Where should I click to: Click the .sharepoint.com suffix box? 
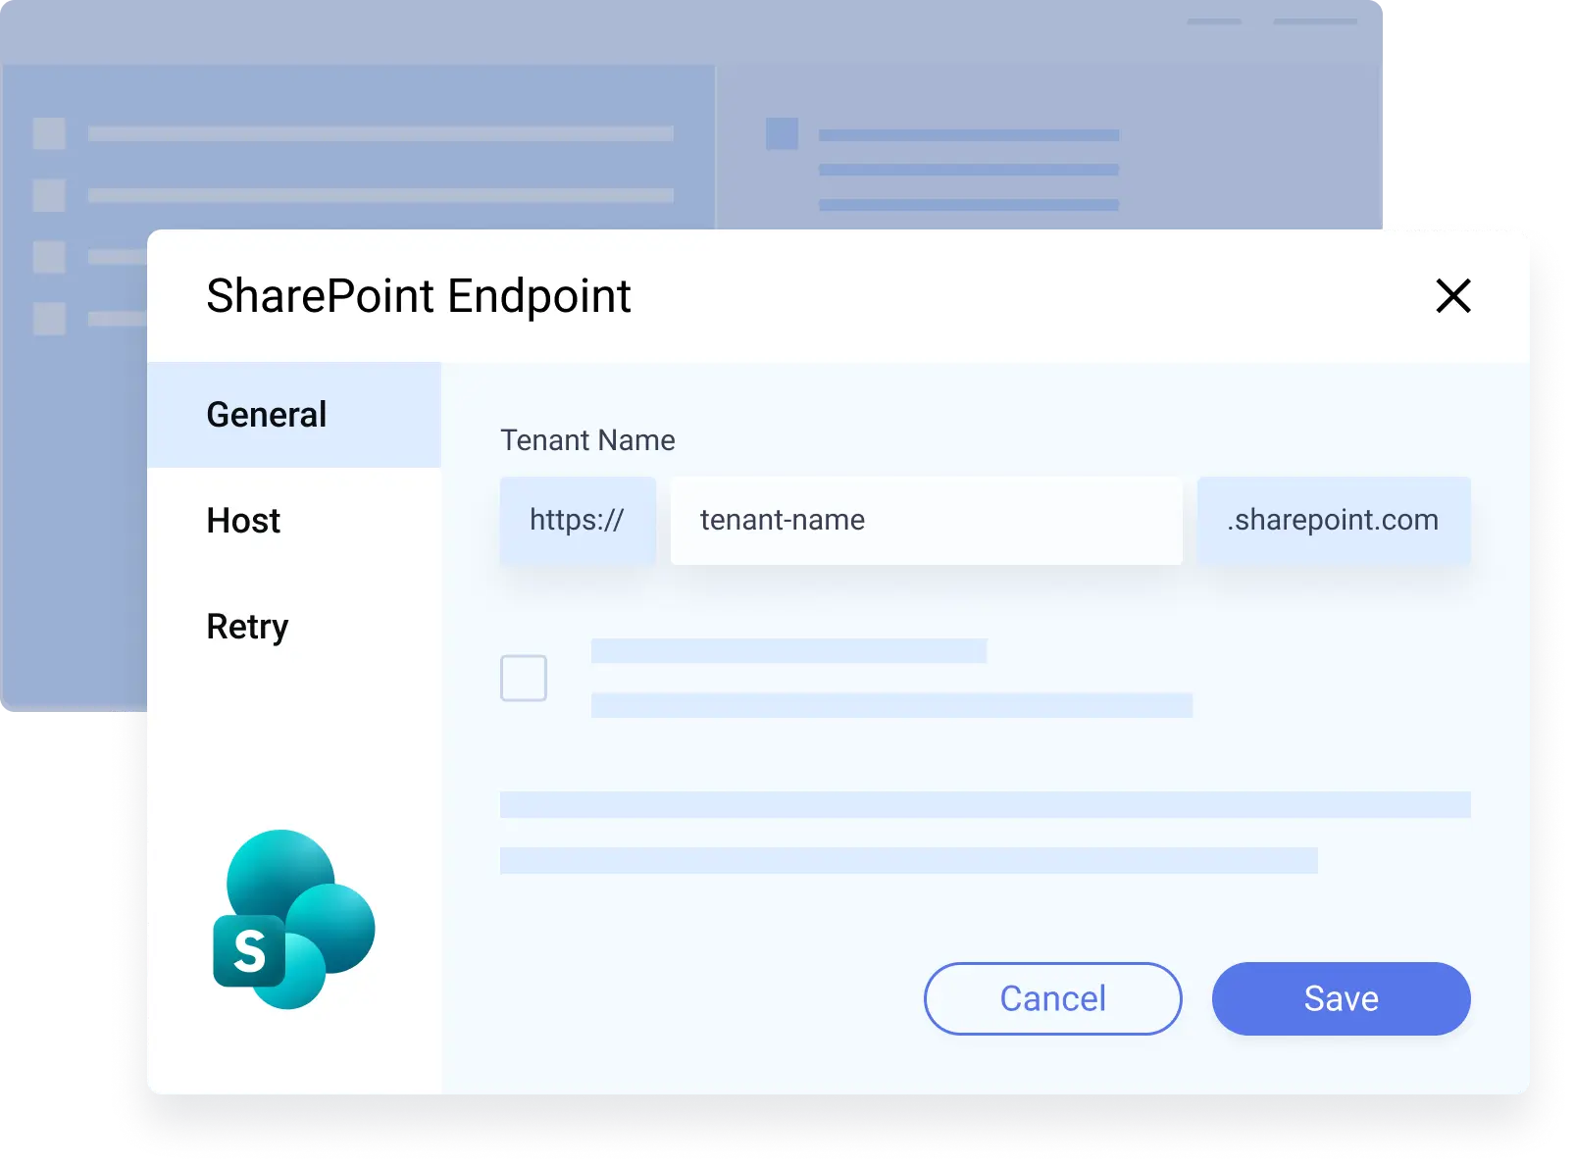pos(1333,521)
